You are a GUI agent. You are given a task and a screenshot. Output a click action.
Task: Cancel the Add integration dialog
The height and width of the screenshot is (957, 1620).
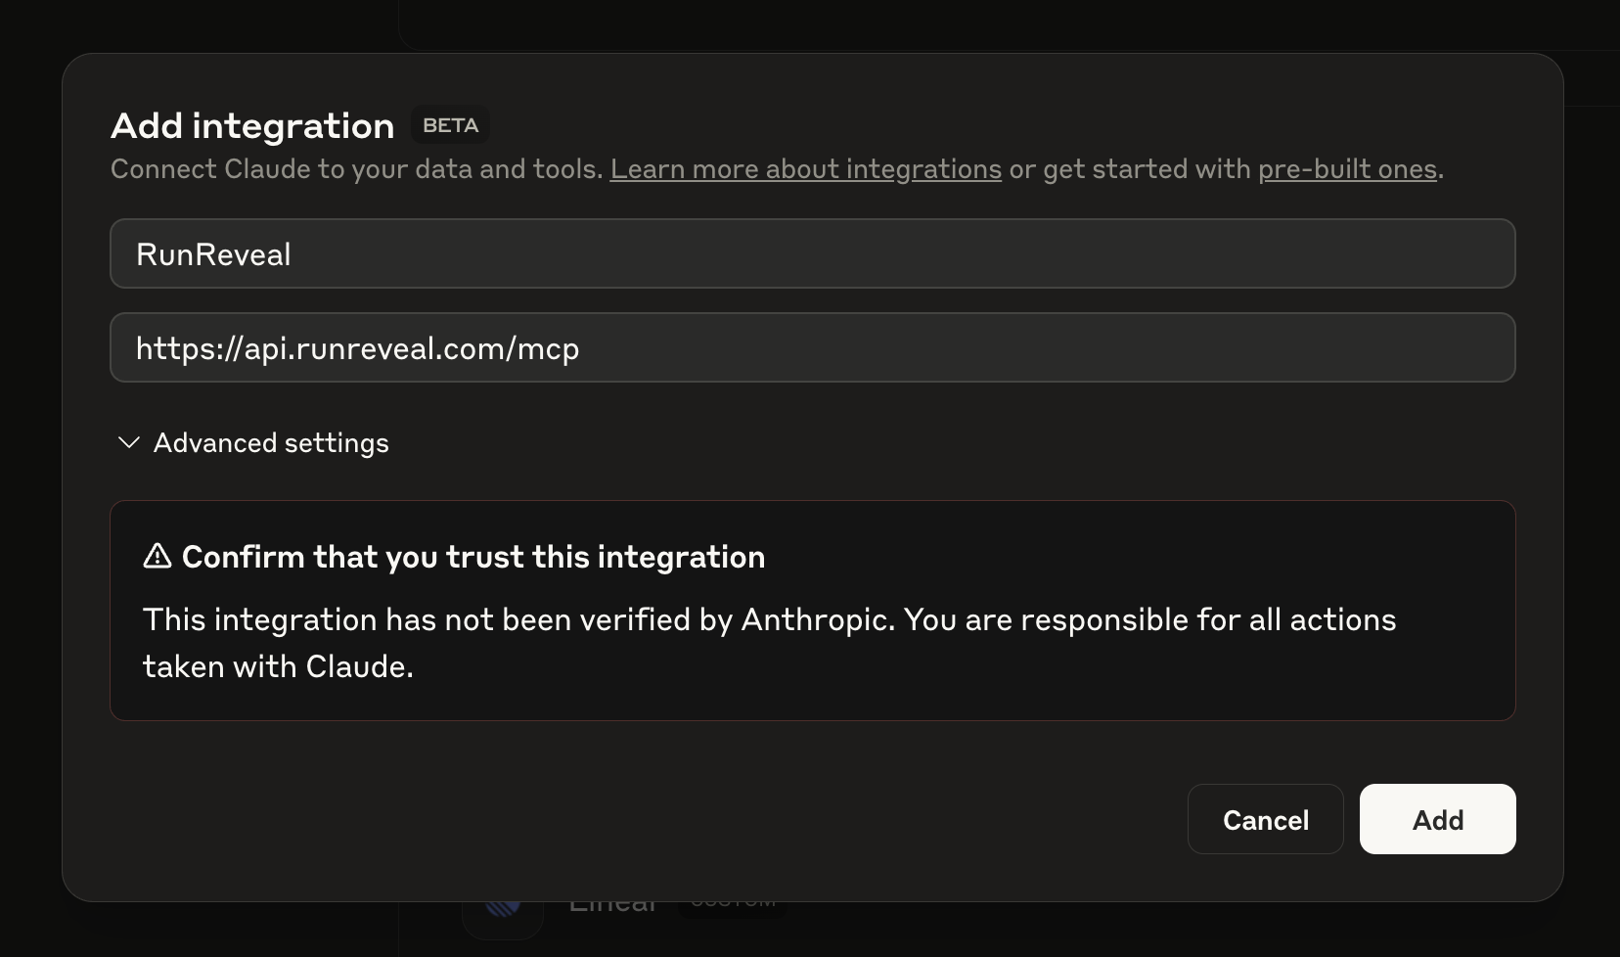[x=1265, y=819]
